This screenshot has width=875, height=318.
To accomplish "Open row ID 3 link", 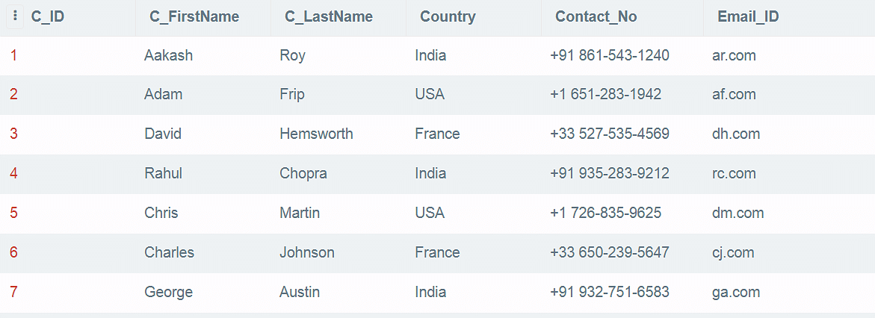I will pyautogui.click(x=13, y=134).
